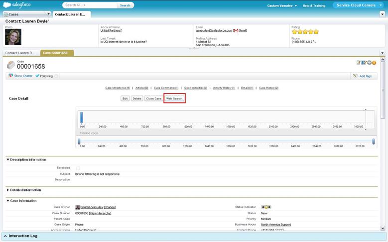Toggle the Escalated checkbox
388x242 pixels.
77,168
